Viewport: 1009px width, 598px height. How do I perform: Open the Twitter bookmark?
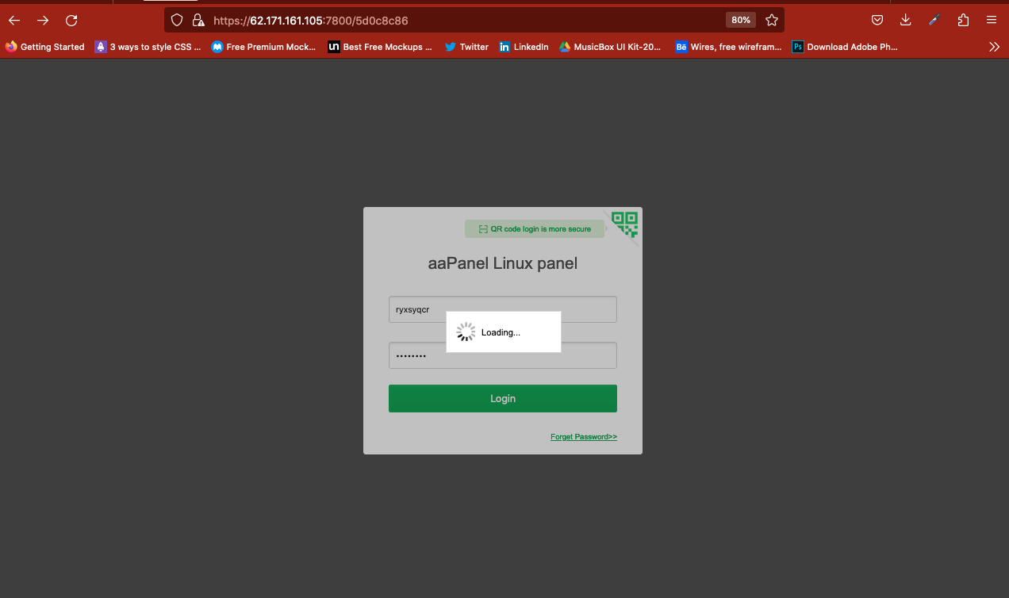tap(466, 47)
